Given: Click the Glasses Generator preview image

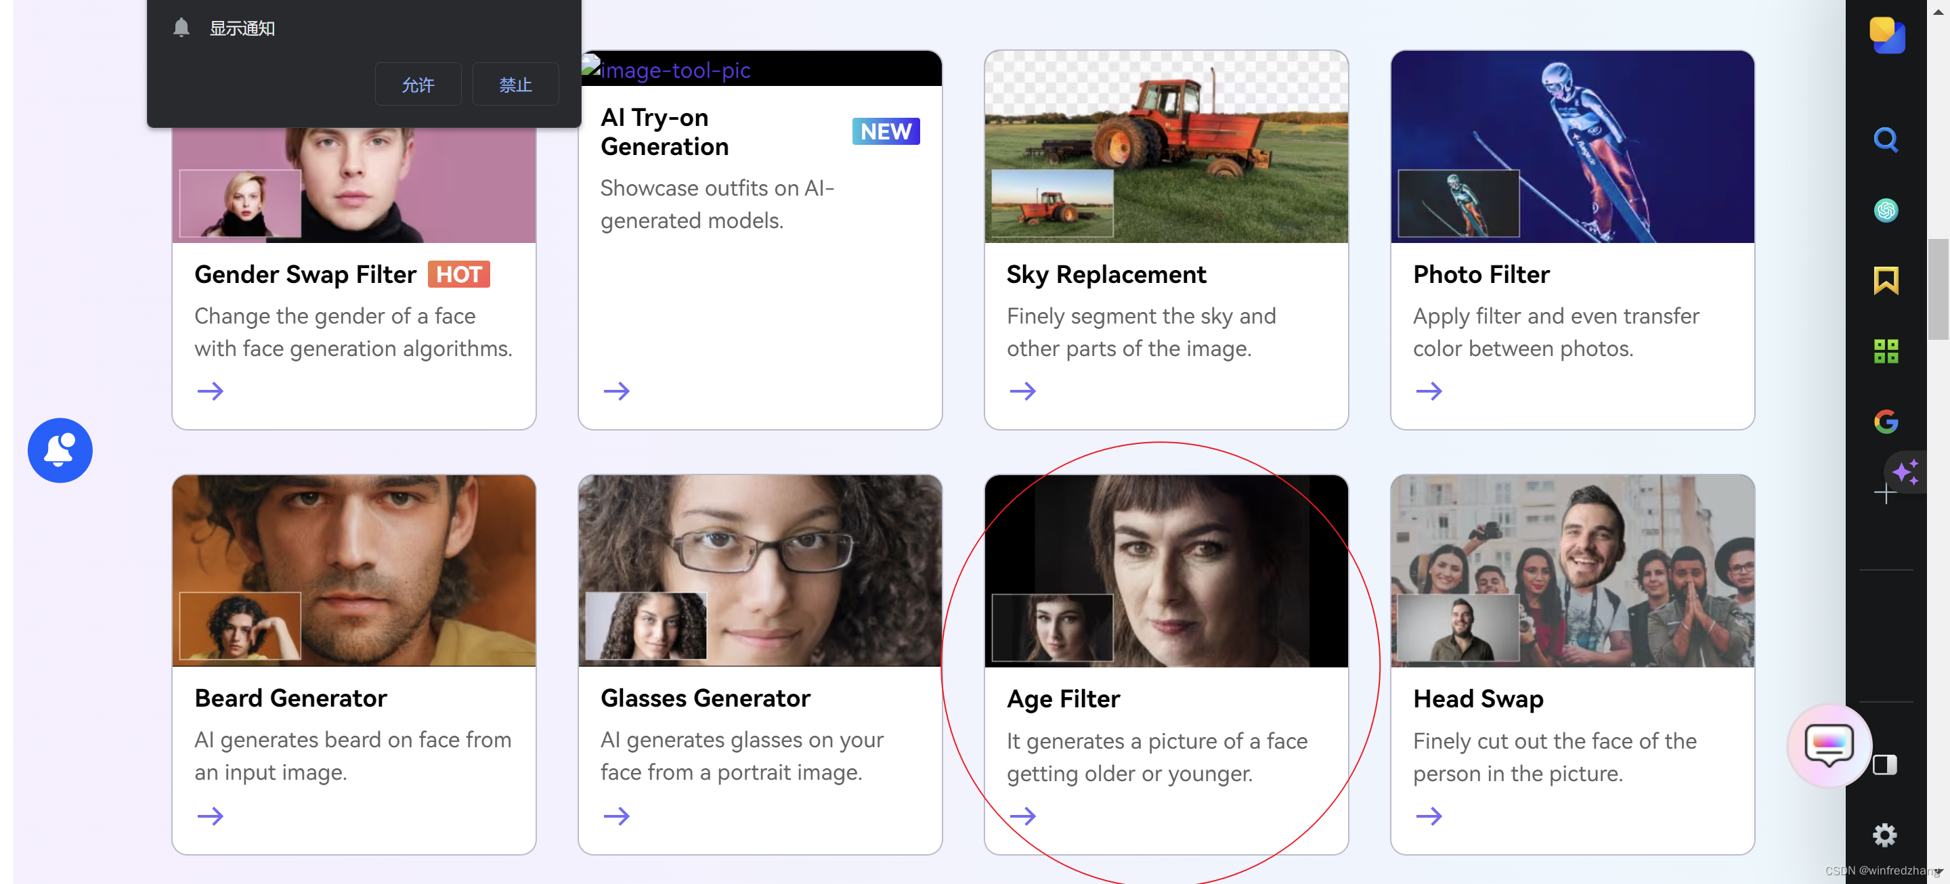Looking at the screenshot, I should (x=759, y=570).
